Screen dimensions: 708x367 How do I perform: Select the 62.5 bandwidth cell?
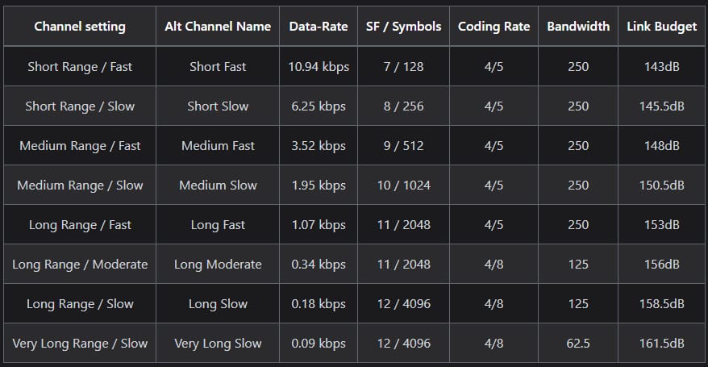[x=578, y=344]
